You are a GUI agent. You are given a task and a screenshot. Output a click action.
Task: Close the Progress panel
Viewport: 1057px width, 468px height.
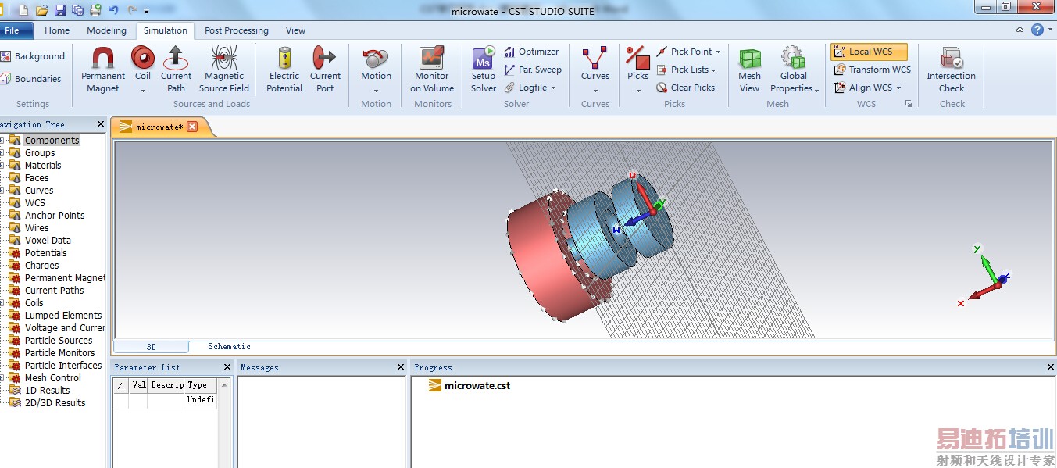point(1050,367)
